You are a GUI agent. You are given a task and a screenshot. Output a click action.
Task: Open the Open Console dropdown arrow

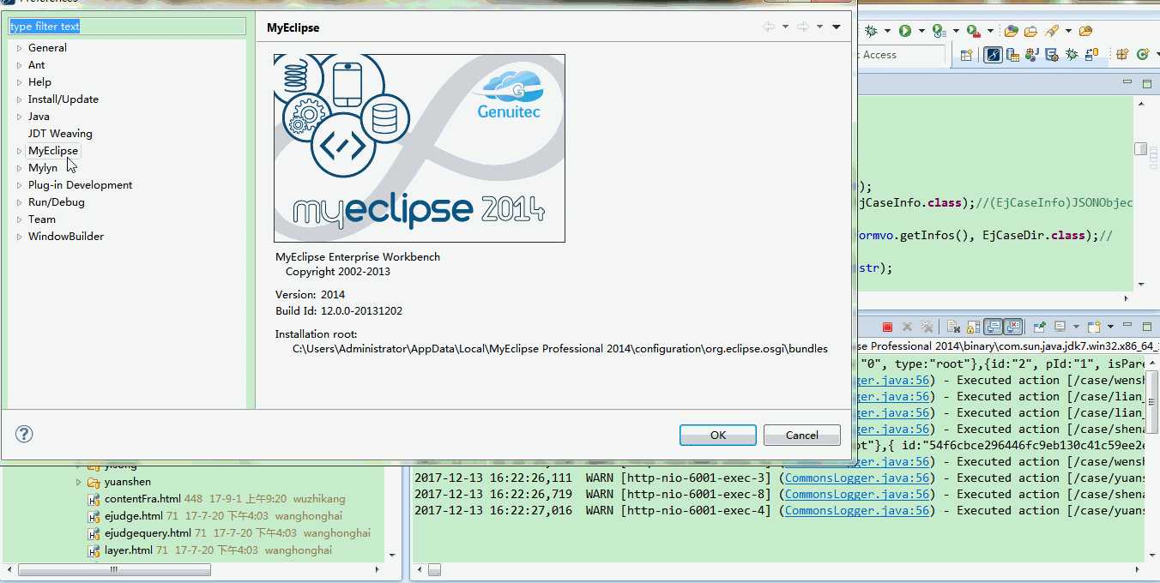tap(1110, 327)
